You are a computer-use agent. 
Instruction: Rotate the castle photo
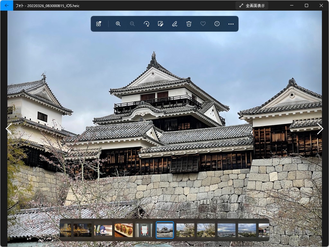click(147, 23)
